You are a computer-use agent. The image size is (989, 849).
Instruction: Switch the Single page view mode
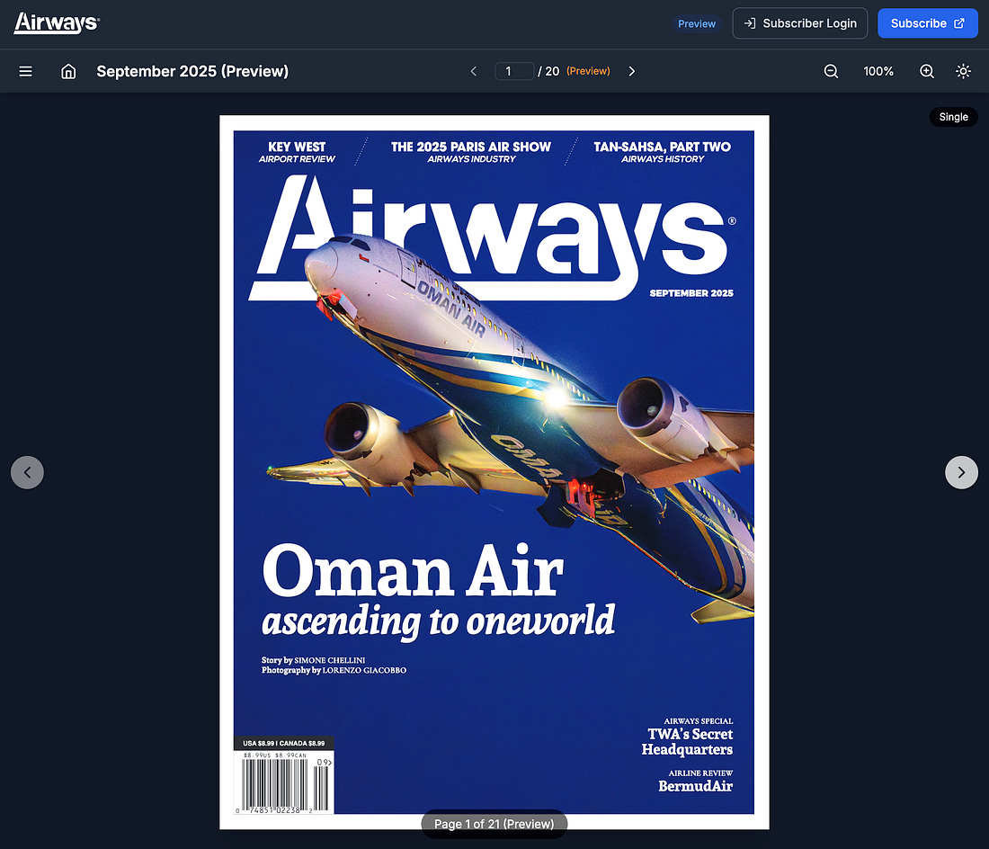pyautogui.click(x=953, y=117)
